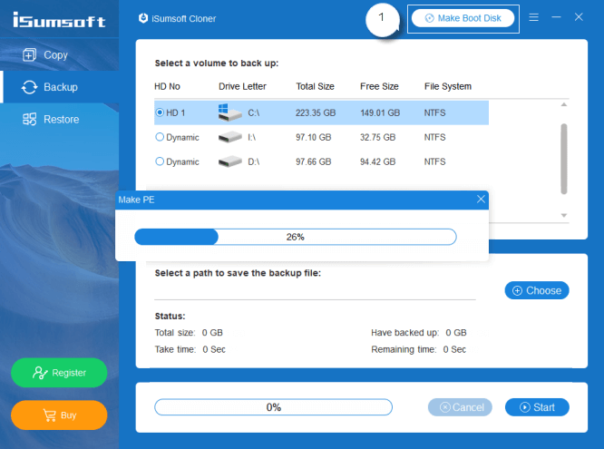This screenshot has height=449, width=604.
Task: Click the 223.35 GB total size cell
Action: point(316,112)
